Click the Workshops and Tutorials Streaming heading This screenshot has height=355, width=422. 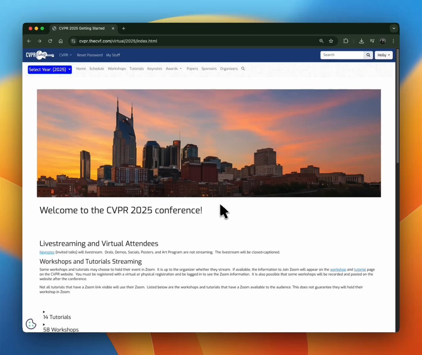click(91, 261)
